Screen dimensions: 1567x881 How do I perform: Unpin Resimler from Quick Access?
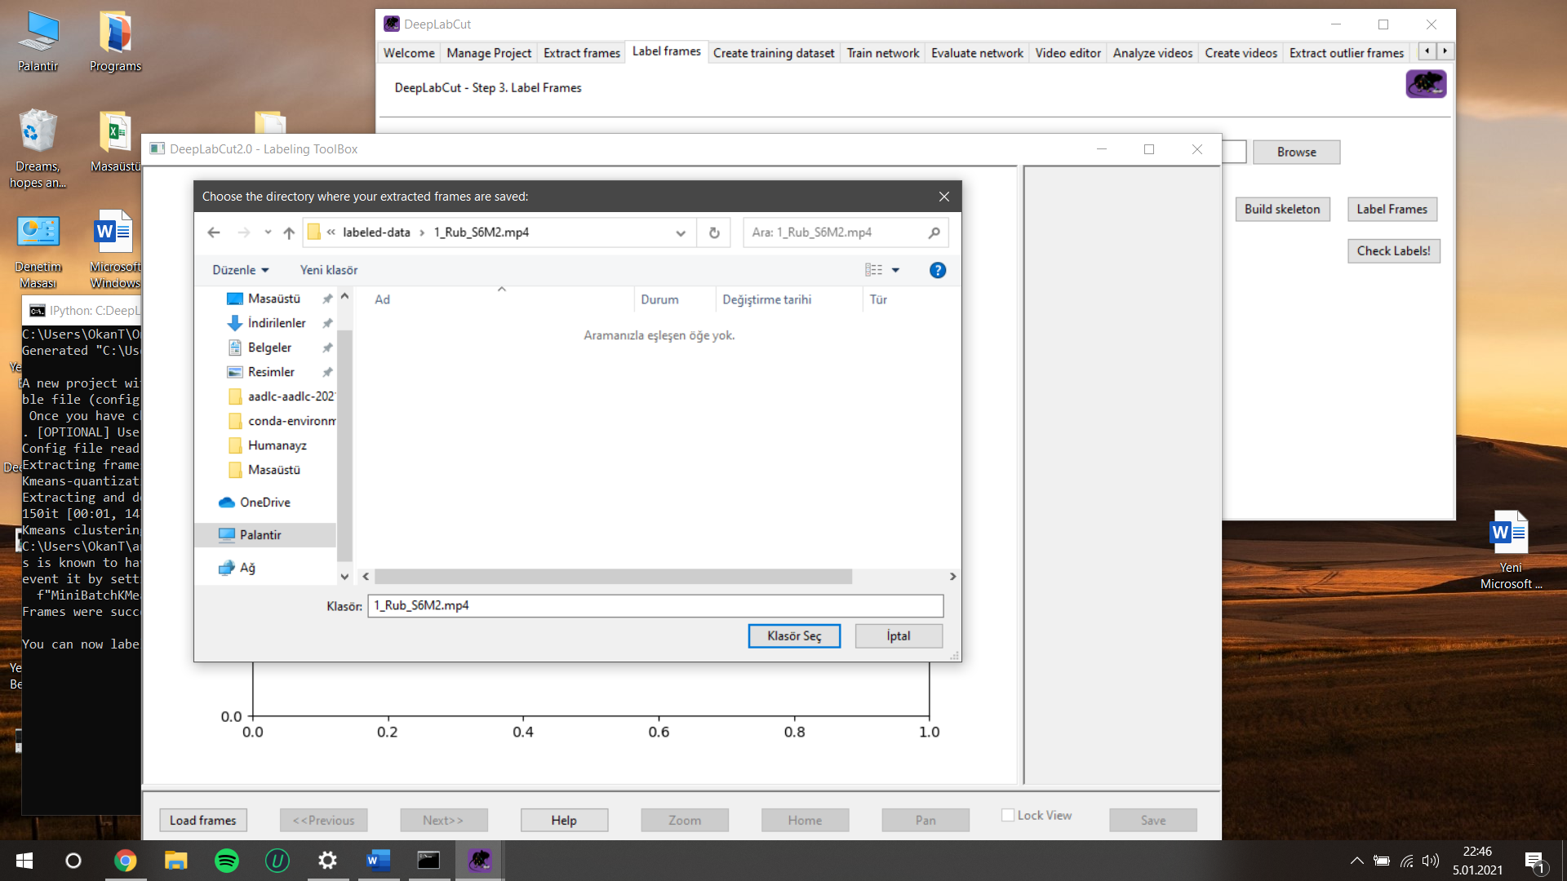pos(327,372)
